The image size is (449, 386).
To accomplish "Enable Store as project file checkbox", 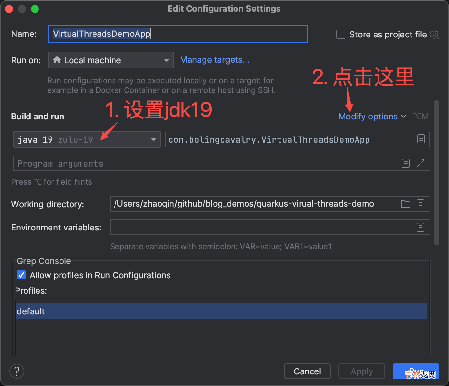I will coord(341,34).
